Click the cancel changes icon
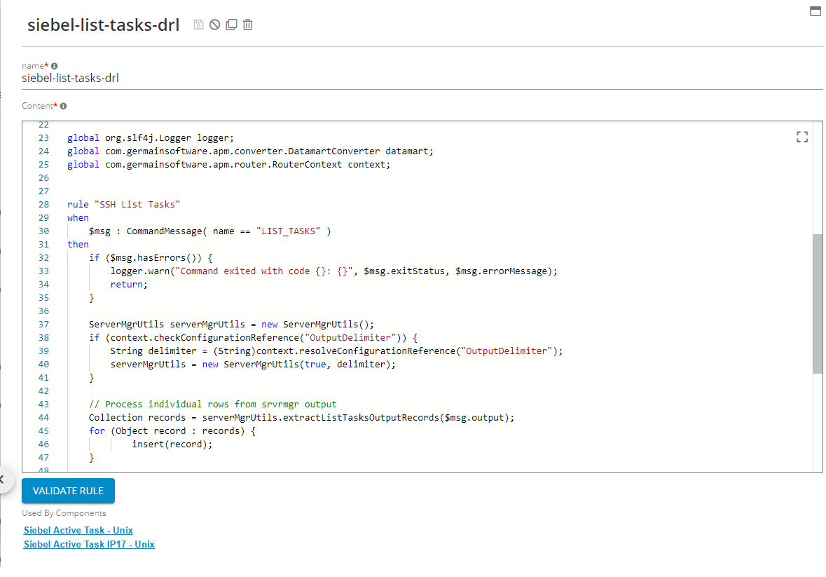 tap(214, 25)
